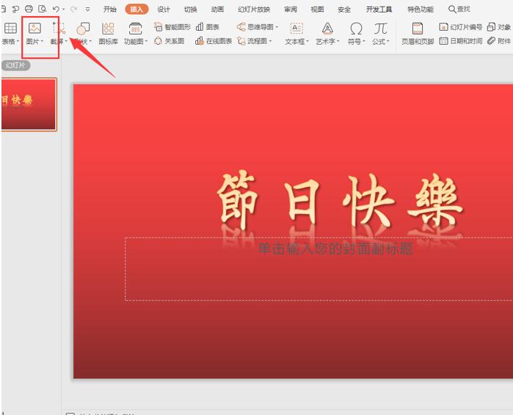Image resolution: width=513 pixels, height=415 pixels.
Task: Insert a 图表 chart
Action: pyautogui.click(x=208, y=27)
